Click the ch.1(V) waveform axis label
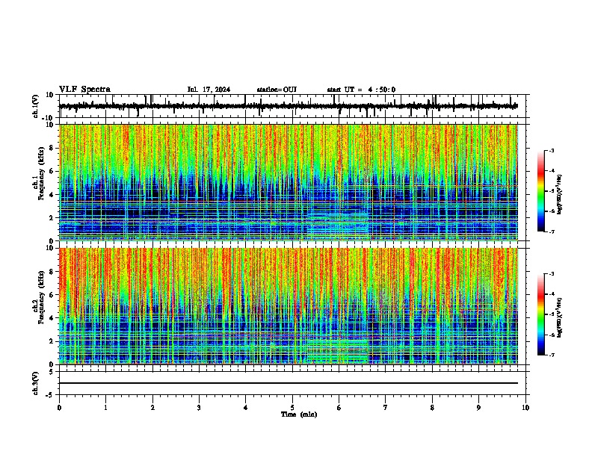 (x=36, y=106)
